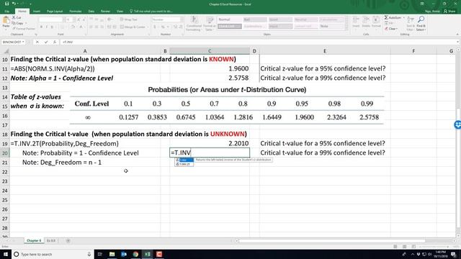Select row 19 header
The width and height of the screenshot is (461, 259).
click(5, 144)
